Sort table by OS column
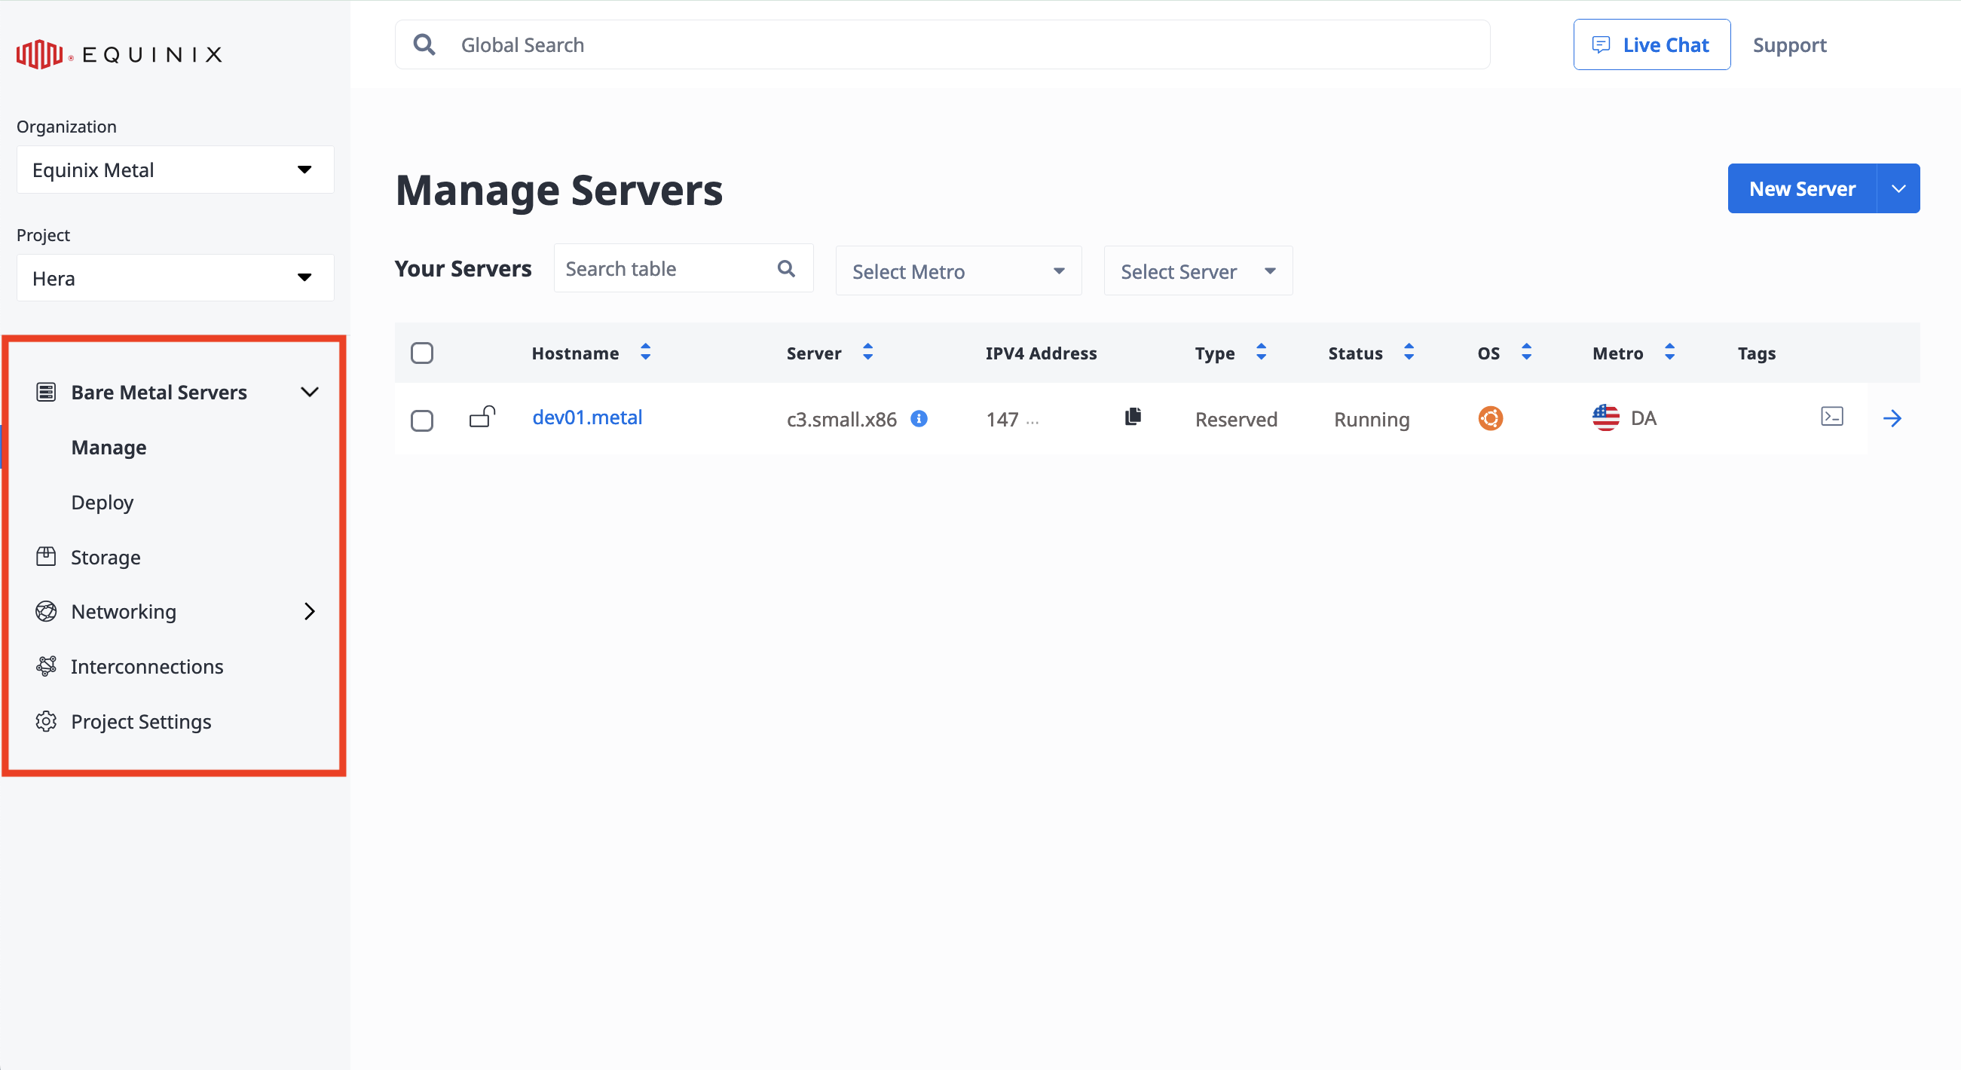Image resolution: width=1961 pixels, height=1070 pixels. pyautogui.click(x=1526, y=353)
